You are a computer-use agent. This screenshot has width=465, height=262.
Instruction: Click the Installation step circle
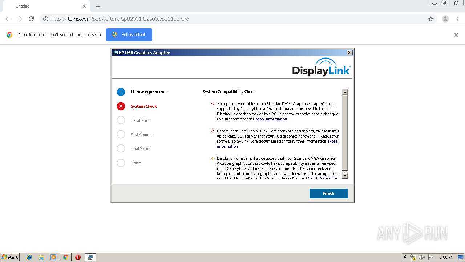pos(121,120)
